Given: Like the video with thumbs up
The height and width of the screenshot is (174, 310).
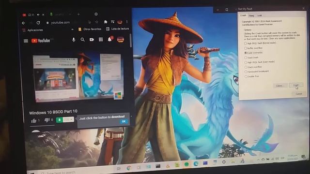Looking at the screenshot, I should coord(33,120).
